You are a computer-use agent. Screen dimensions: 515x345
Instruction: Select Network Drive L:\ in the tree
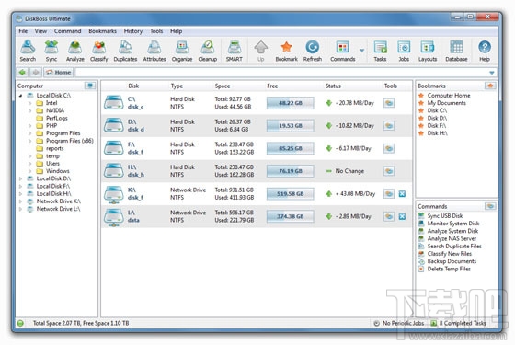coord(58,209)
